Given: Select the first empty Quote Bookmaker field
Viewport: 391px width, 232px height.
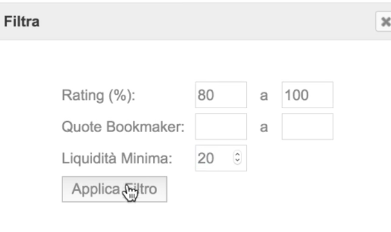Looking at the screenshot, I should click(221, 127).
